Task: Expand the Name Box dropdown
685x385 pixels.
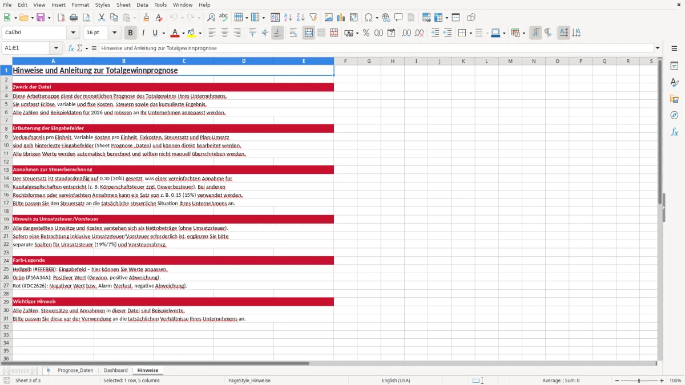Action: tap(56, 48)
